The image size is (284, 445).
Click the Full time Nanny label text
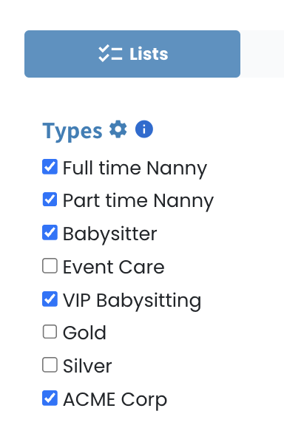pyautogui.click(x=135, y=169)
